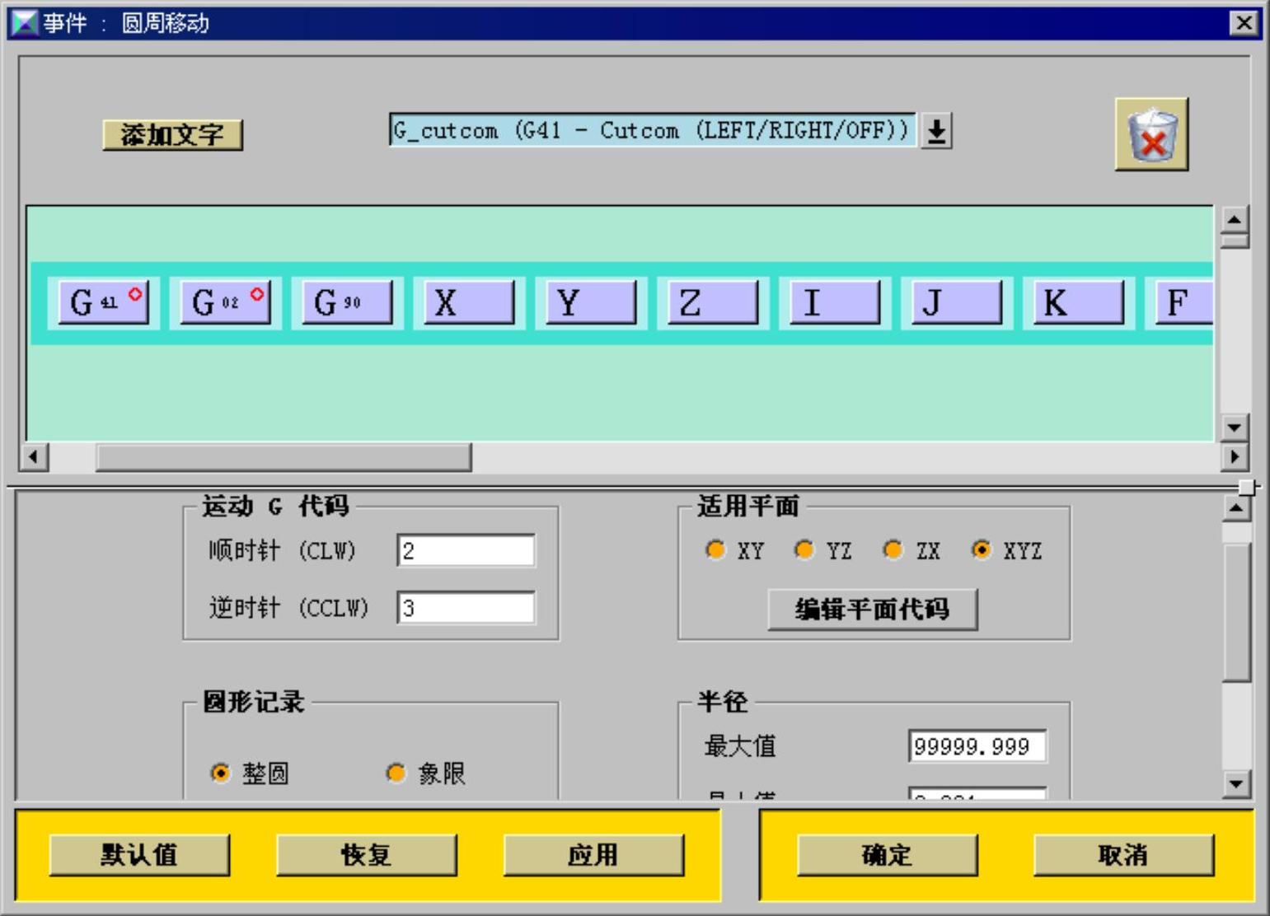
Task: Click the G_cutcom combo box field
Action: (653, 130)
